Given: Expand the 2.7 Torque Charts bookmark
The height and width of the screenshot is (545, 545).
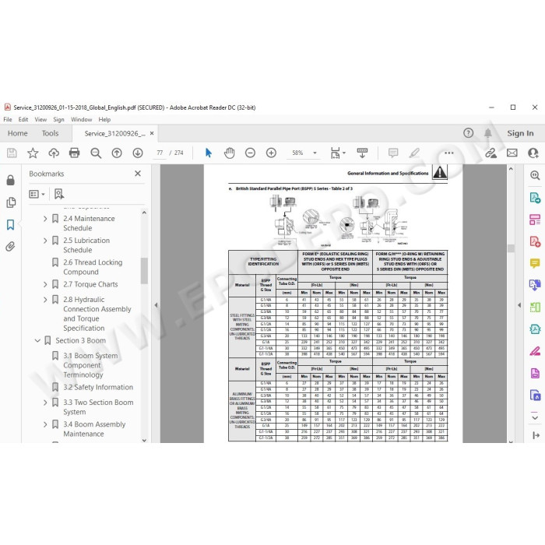Looking at the screenshot, I should tap(45, 284).
